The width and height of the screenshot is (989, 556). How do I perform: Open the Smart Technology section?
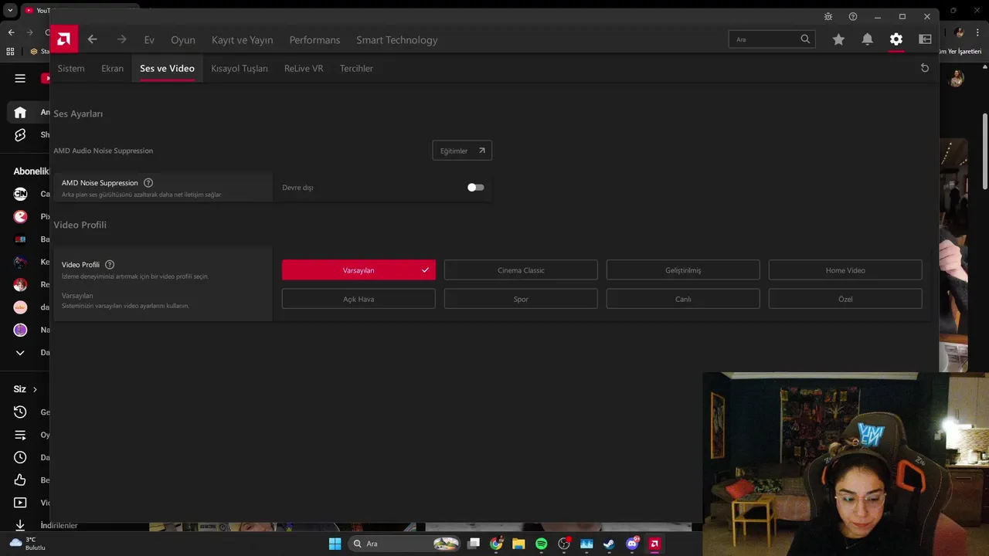[397, 39]
